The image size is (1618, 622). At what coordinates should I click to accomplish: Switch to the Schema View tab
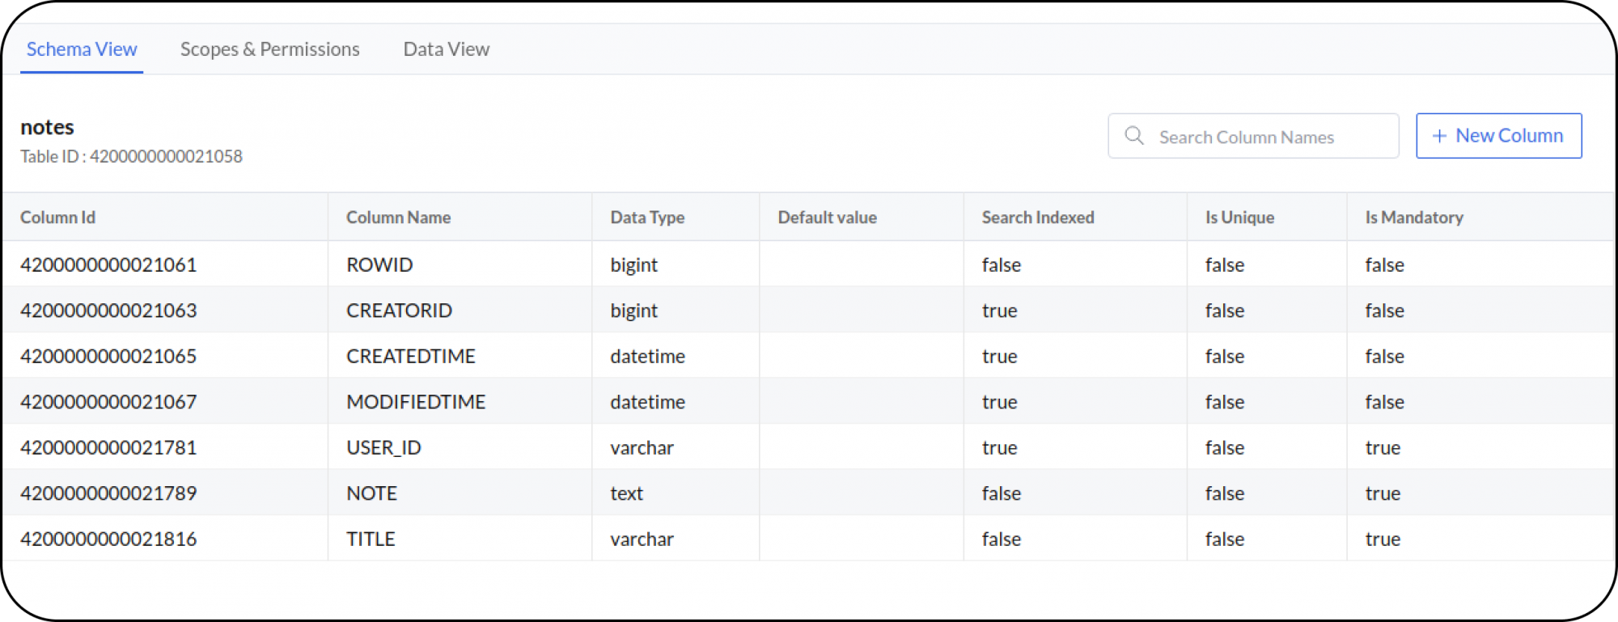click(x=82, y=49)
